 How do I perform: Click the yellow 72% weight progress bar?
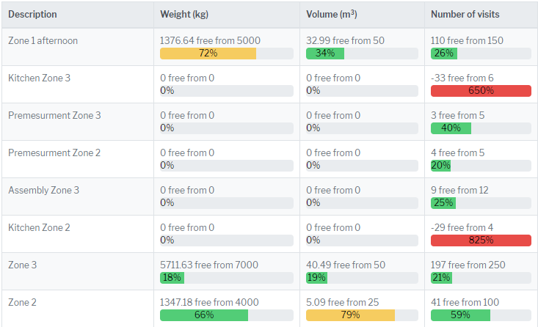coord(208,54)
